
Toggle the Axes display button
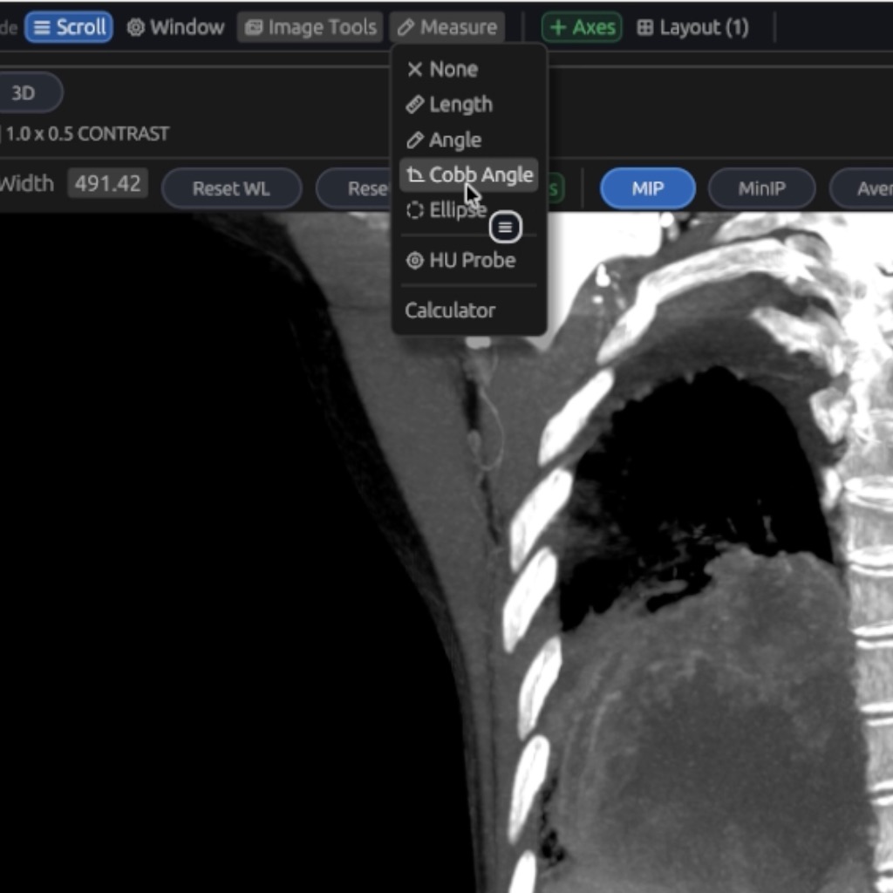[x=582, y=27]
